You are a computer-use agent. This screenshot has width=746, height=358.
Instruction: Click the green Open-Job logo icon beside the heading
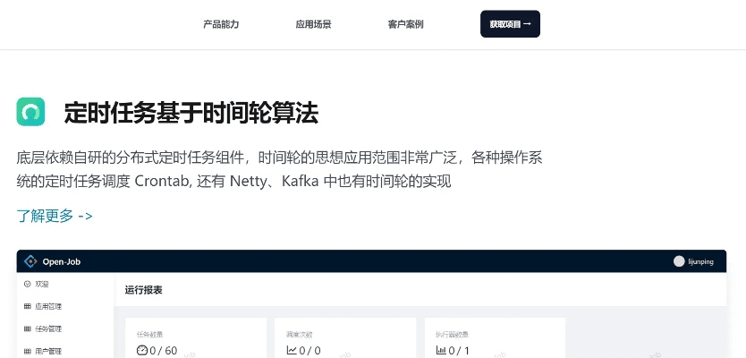point(30,112)
